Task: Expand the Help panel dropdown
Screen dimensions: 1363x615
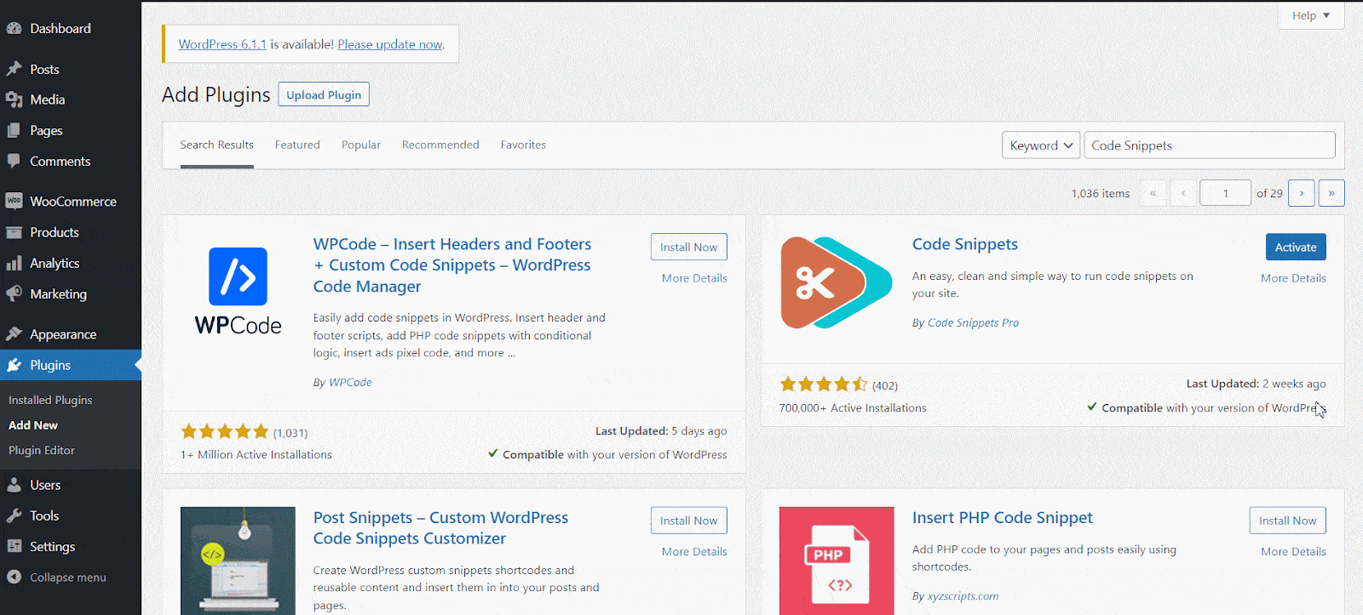Action: click(1311, 15)
